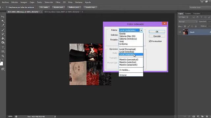
Task: Choose Local (Selectiva) palette option
Action: [127, 52]
